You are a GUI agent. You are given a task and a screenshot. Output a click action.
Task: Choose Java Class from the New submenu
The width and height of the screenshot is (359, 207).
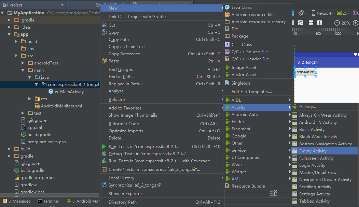(258, 7)
